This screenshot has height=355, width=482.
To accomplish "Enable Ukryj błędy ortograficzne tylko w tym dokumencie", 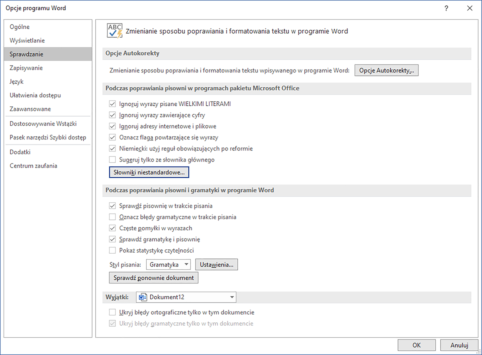I will [112, 312].
